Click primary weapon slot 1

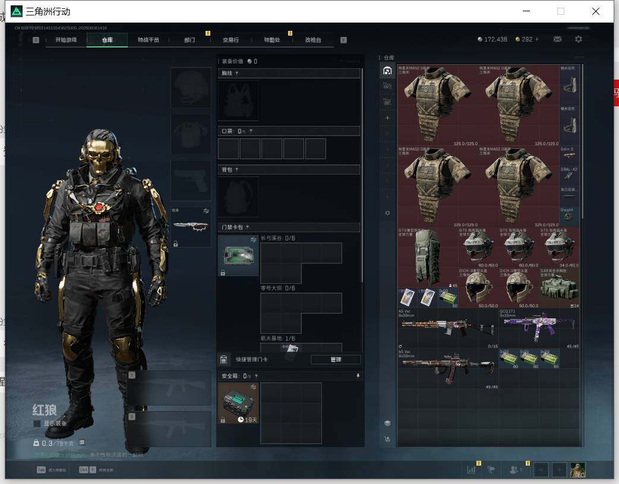(x=169, y=388)
